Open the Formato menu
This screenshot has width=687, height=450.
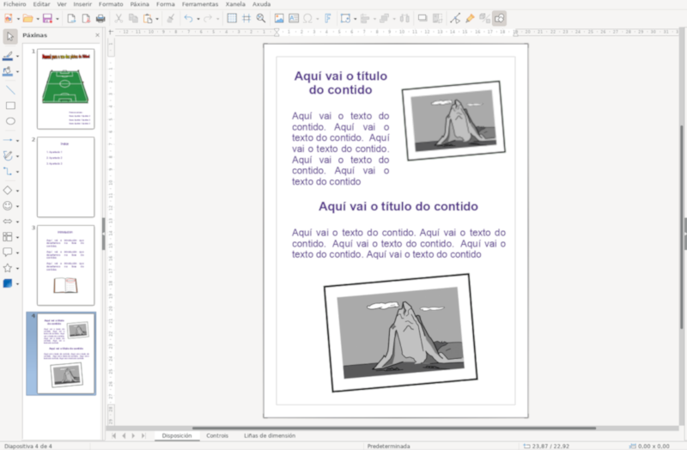(111, 4)
